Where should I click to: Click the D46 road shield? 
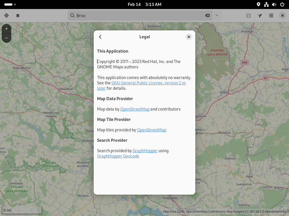(x=245, y=62)
